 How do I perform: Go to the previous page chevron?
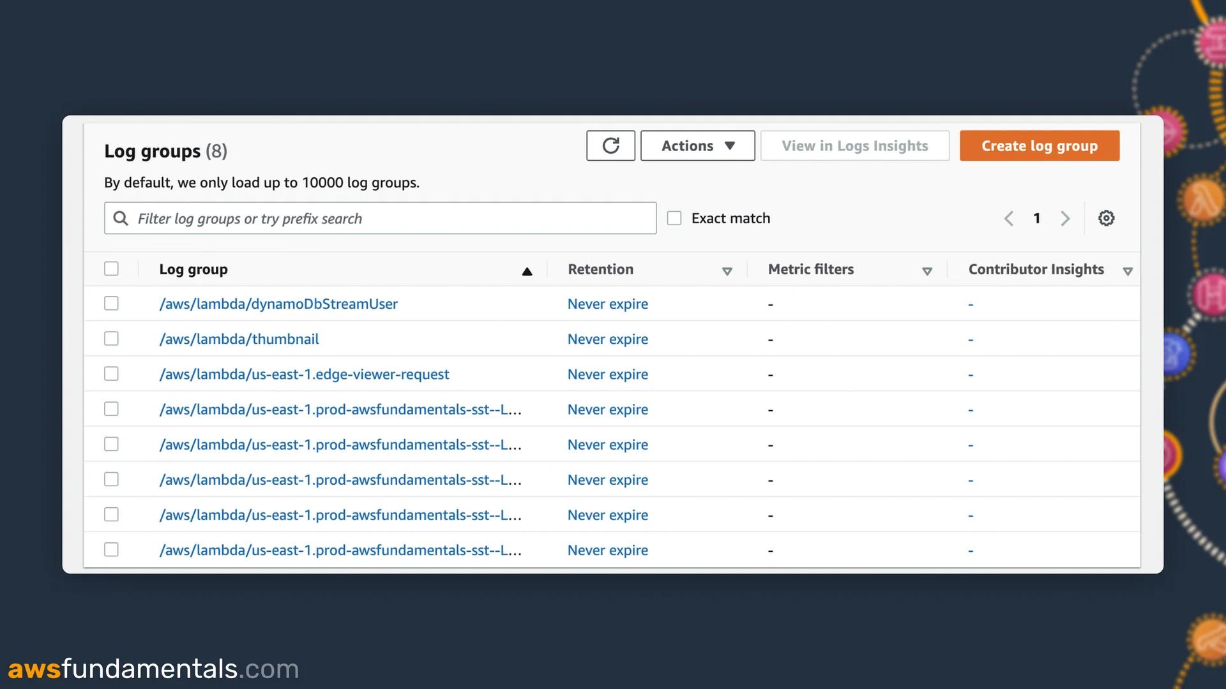1008,218
